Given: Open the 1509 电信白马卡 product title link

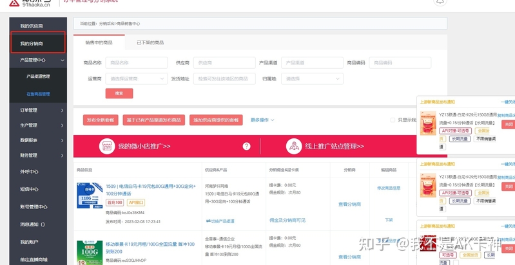Looking at the screenshot, I should (x=151, y=190).
